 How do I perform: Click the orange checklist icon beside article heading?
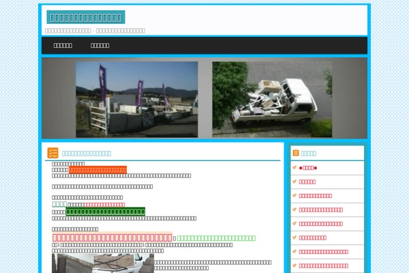click(52, 153)
